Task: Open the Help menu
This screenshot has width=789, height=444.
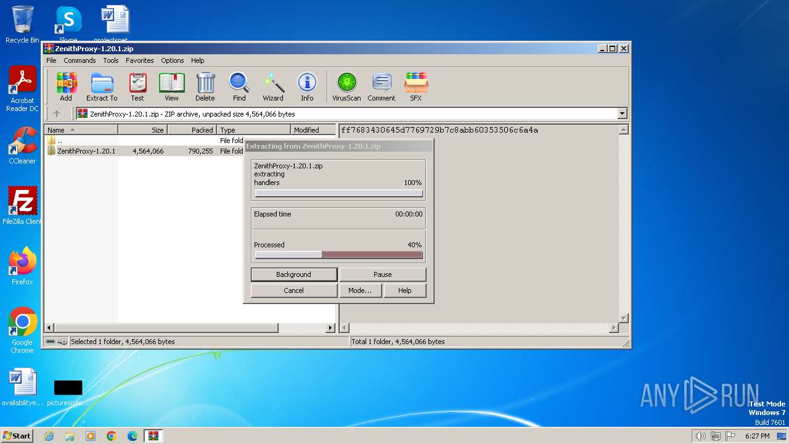Action: click(x=197, y=60)
